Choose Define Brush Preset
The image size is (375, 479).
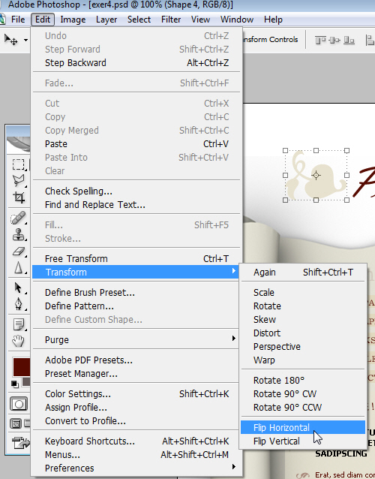[x=136, y=292]
